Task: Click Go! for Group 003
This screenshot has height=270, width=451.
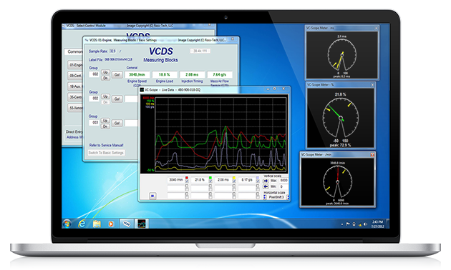Action: 117,123
